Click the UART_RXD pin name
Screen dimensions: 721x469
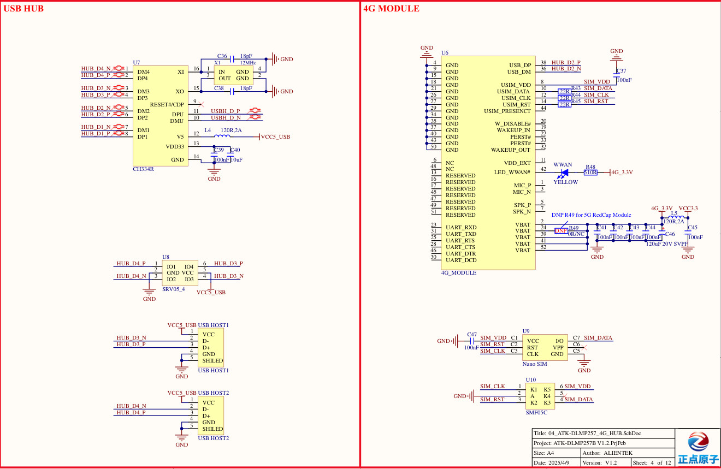click(461, 227)
